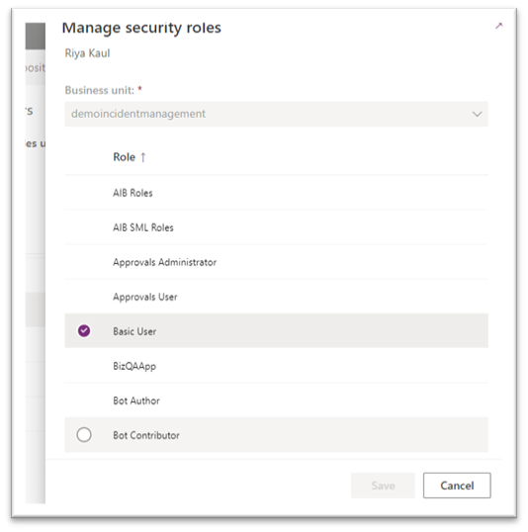Select the BizQAApp role
The width and height of the screenshot is (528, 532).
(x=276, y=366)
